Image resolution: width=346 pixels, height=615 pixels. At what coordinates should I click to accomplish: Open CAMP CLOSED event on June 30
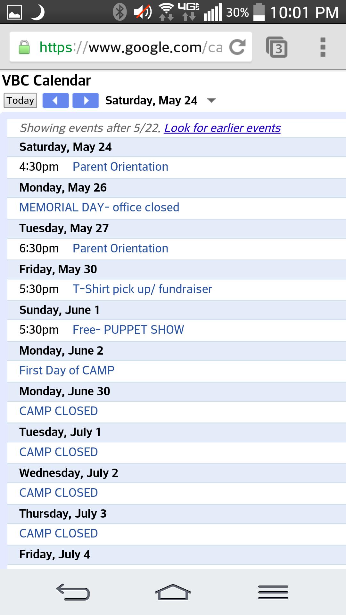[58, 411]
